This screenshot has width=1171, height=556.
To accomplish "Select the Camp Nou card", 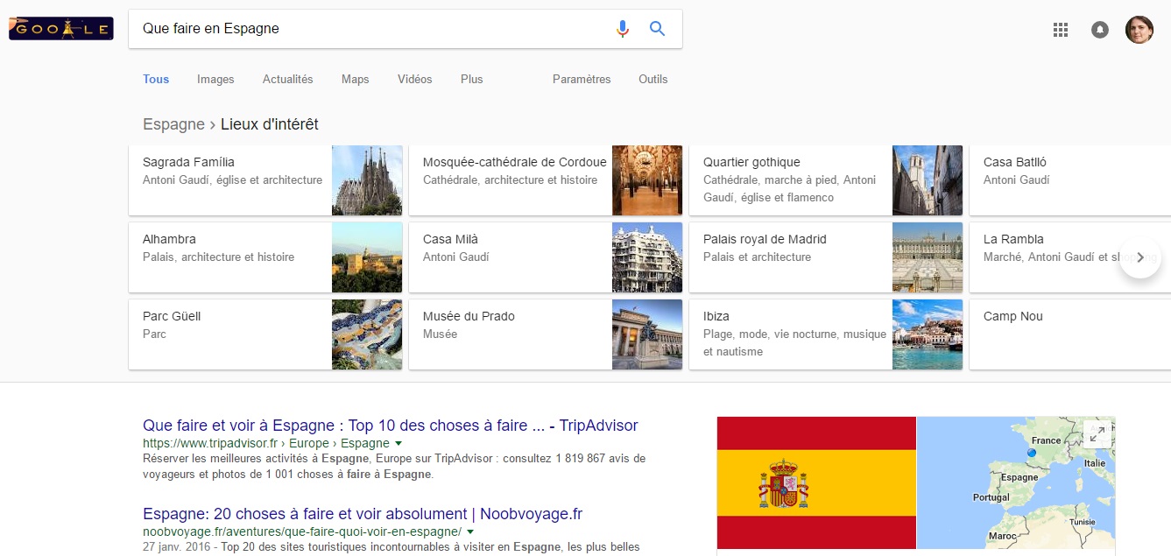I will point(1070,334).
